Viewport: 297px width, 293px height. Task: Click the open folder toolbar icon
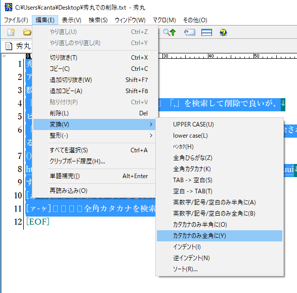click(x=27, y=32)
